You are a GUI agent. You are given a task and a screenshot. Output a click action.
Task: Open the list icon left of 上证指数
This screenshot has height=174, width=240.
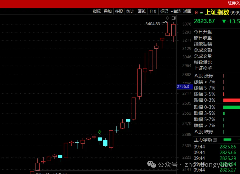point(201,12)
